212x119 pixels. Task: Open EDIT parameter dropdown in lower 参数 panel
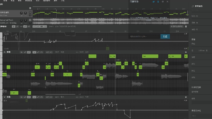(x=60, y=97)
